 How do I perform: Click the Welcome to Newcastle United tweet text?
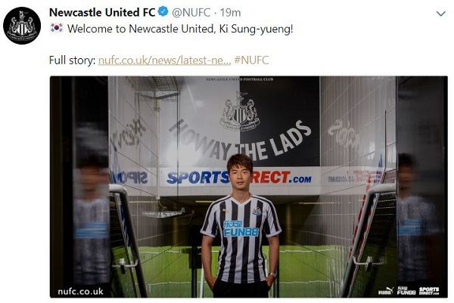point(180,29)
